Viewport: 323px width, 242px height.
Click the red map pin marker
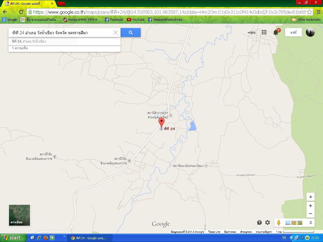(161, 122)
